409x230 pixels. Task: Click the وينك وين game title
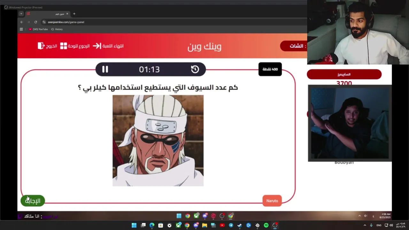204,47
